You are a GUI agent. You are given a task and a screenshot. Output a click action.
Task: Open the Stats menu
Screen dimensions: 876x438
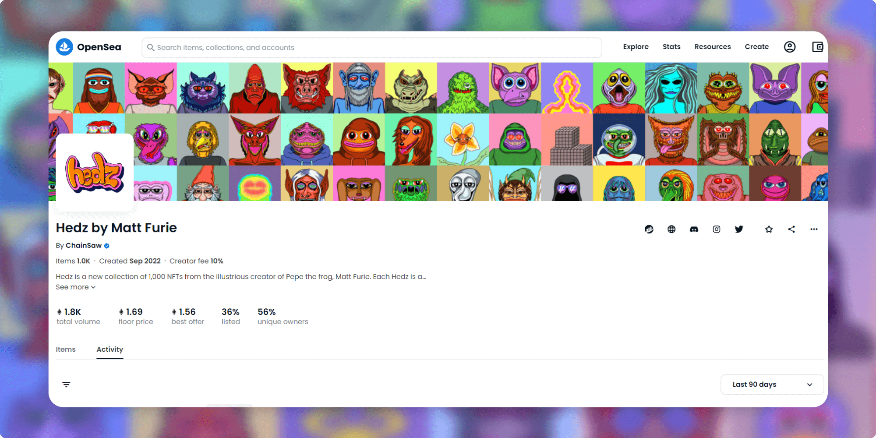(x=671, y=47)
